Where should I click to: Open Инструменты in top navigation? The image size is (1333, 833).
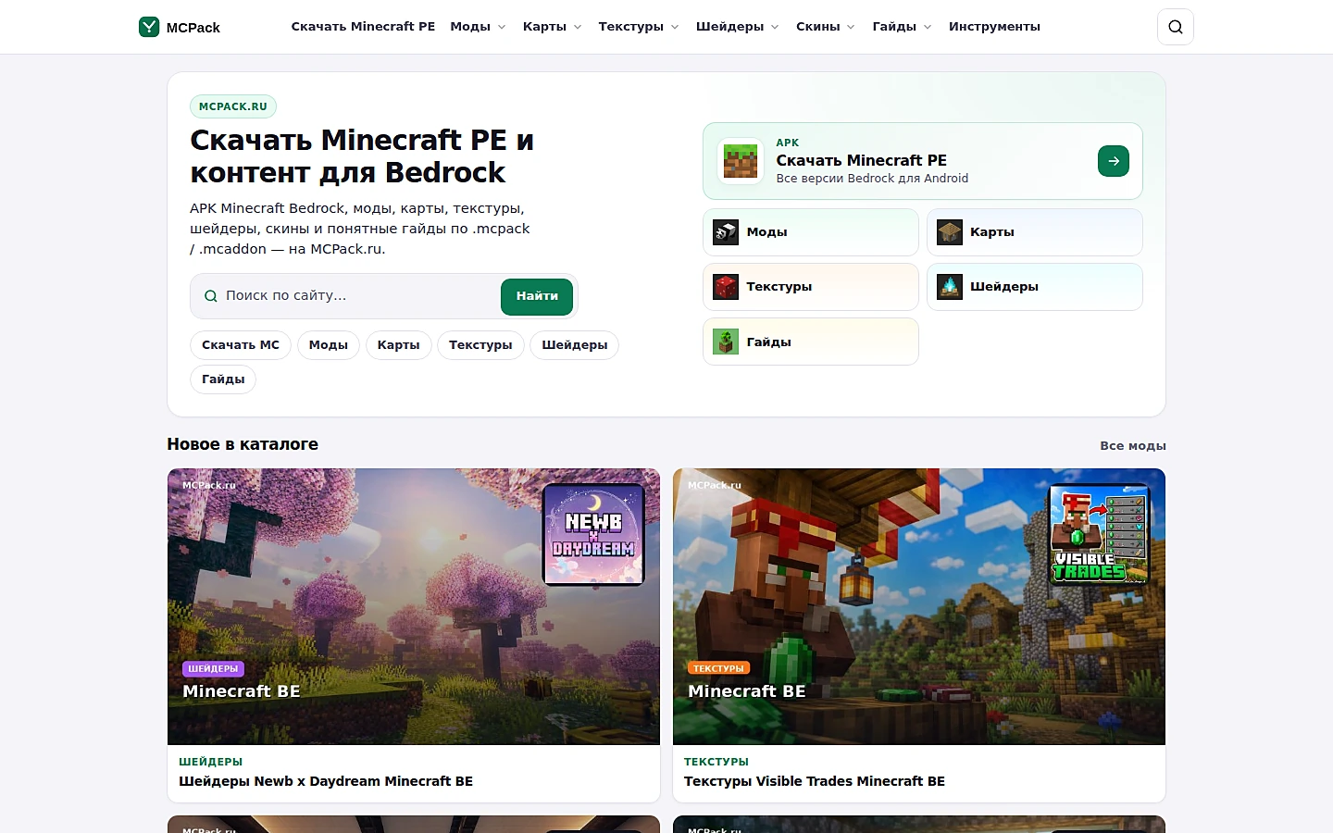[x=994, y=27]
